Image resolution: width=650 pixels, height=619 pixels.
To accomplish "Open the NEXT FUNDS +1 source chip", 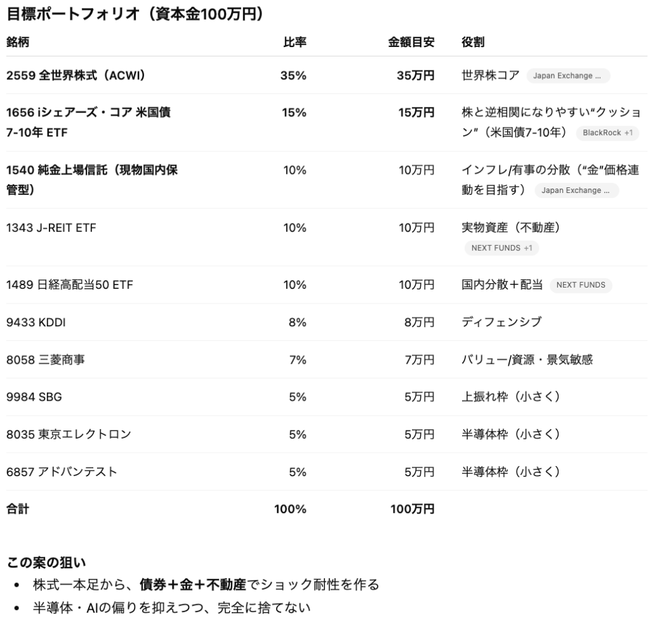I will click(x=501, y=248).
